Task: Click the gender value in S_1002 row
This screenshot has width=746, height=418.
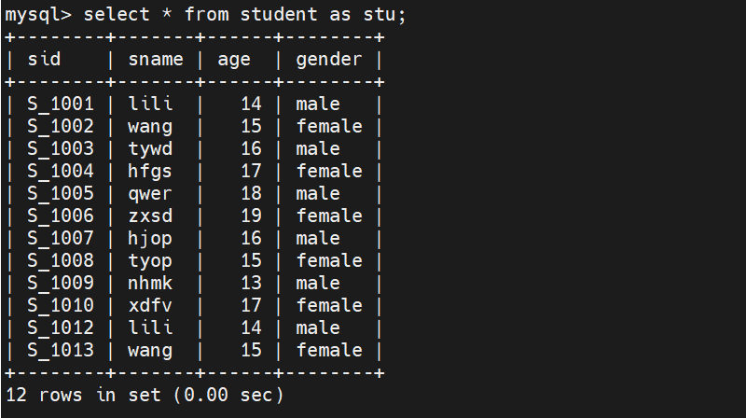Action: click(x=329, y=127)
